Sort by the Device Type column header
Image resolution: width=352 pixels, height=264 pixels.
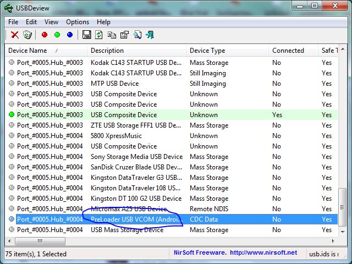point(227,51)
